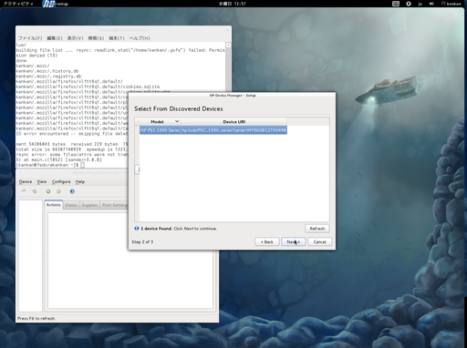Screen dimensions: 467x348
Task: Click the refresh arrows toolbar icon
Action: (35, 191)
